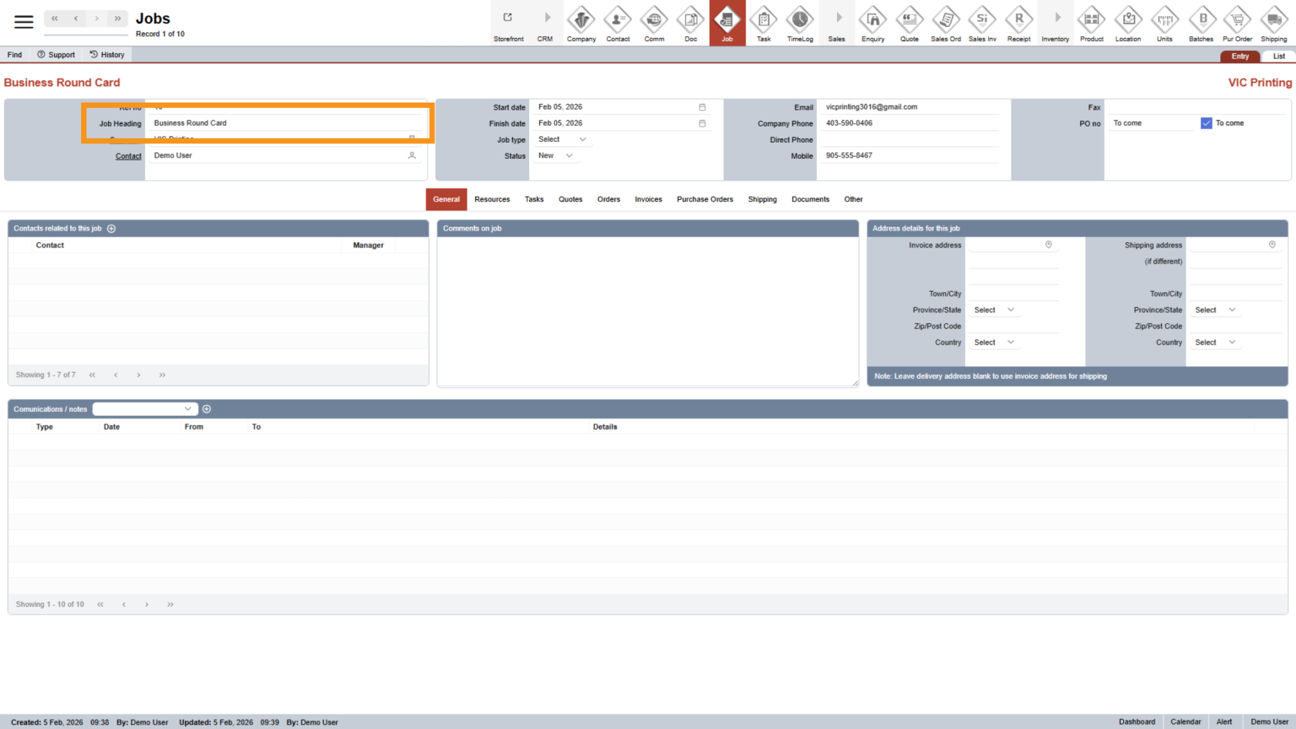Go to the Quote module icon
This screenshot has height=729, width=1296.
[910, 22]
